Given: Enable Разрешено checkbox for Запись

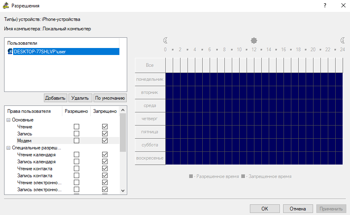Looking at the screenshot, I should (x=76, y=133).
